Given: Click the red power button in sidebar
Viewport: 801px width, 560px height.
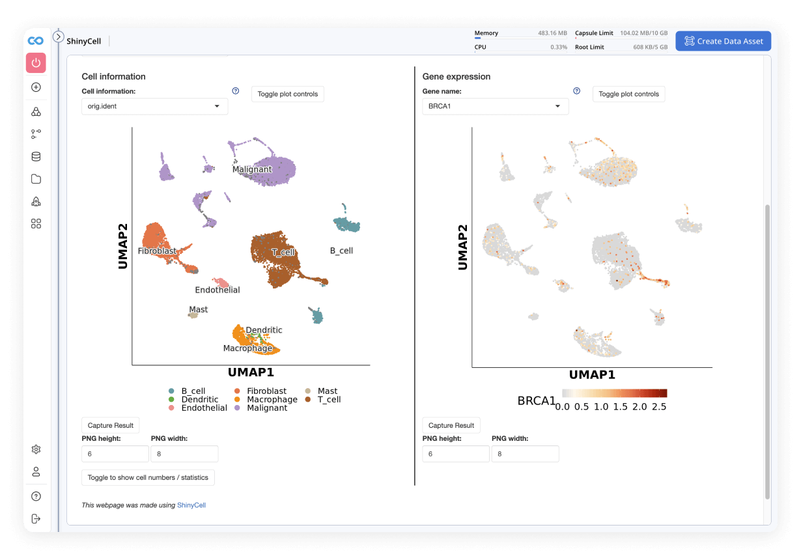Looking at the screenshot, I should click(x=36, y=63).
